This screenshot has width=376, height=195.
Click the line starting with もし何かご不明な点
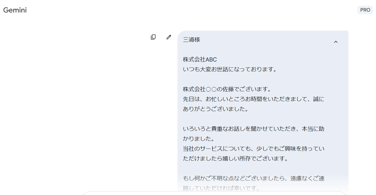tap(253, 179)
